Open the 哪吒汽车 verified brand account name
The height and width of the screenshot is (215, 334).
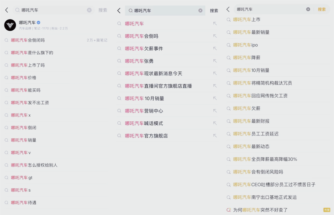(x=27, y=23)
